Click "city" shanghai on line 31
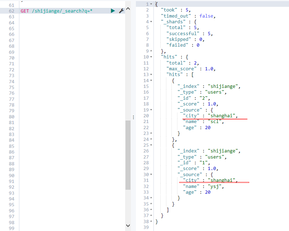The width and height of the screenshot is (289, 231). pyautogui.click(x=210, y=180)
